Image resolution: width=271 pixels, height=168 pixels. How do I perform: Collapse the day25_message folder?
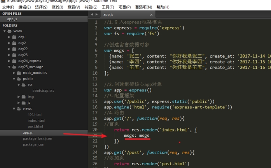[9, 67]
